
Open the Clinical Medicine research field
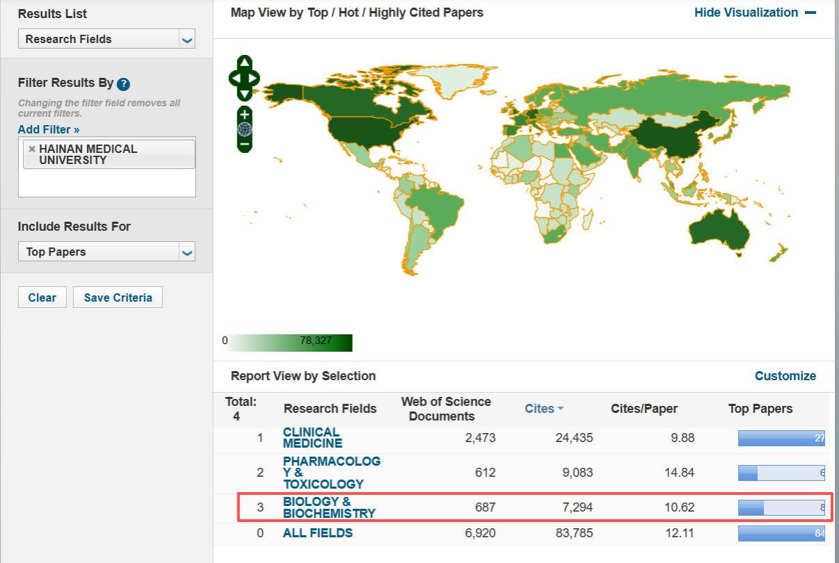312,438
